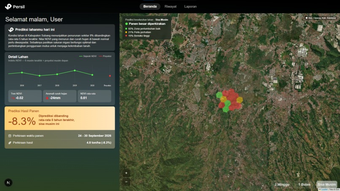The image size is (340, 191).
Task: Click the Prediksi Hasil Panen heading
Action: pos(24,111)
